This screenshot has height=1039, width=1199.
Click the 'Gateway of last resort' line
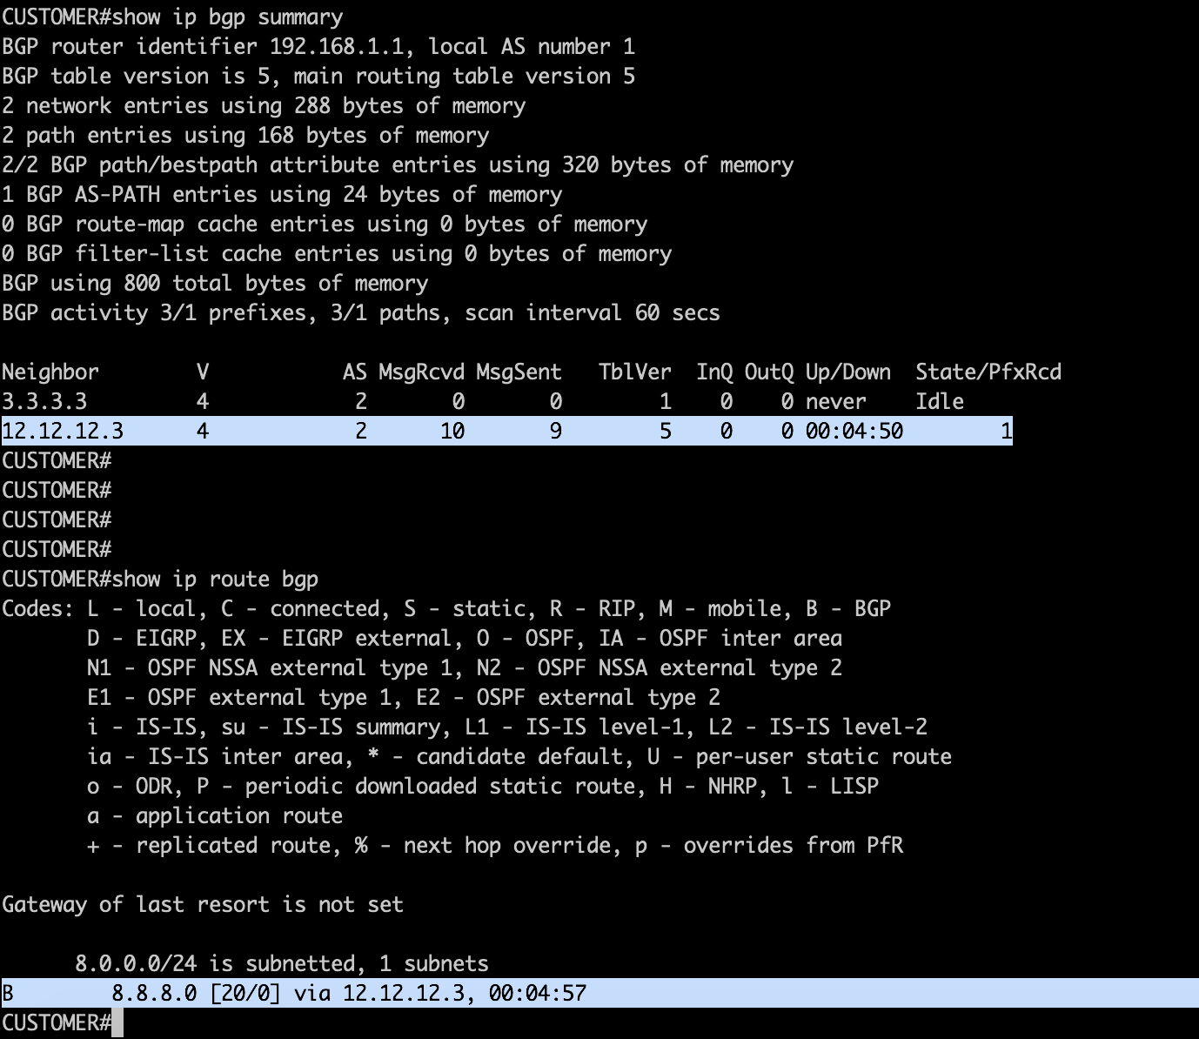(x=202, y=905)
